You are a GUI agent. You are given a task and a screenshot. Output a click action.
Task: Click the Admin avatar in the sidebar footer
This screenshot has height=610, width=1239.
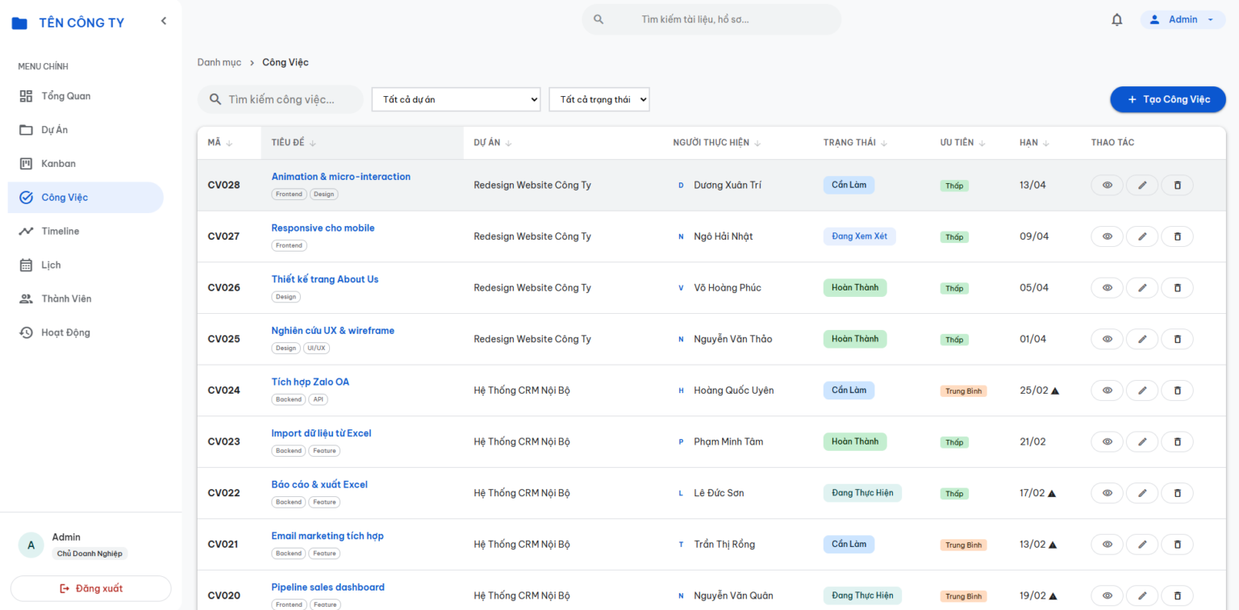point(31,545)
